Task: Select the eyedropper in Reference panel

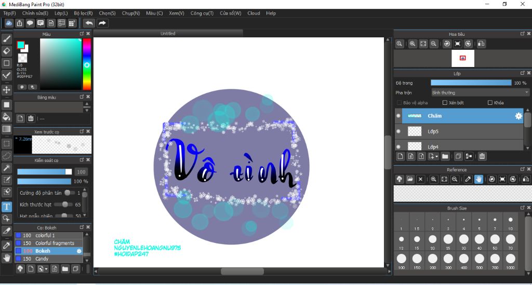Action: tap(468, 179)
